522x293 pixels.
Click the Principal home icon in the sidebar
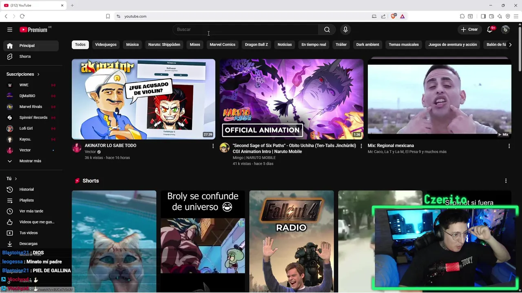pos(10,46)
